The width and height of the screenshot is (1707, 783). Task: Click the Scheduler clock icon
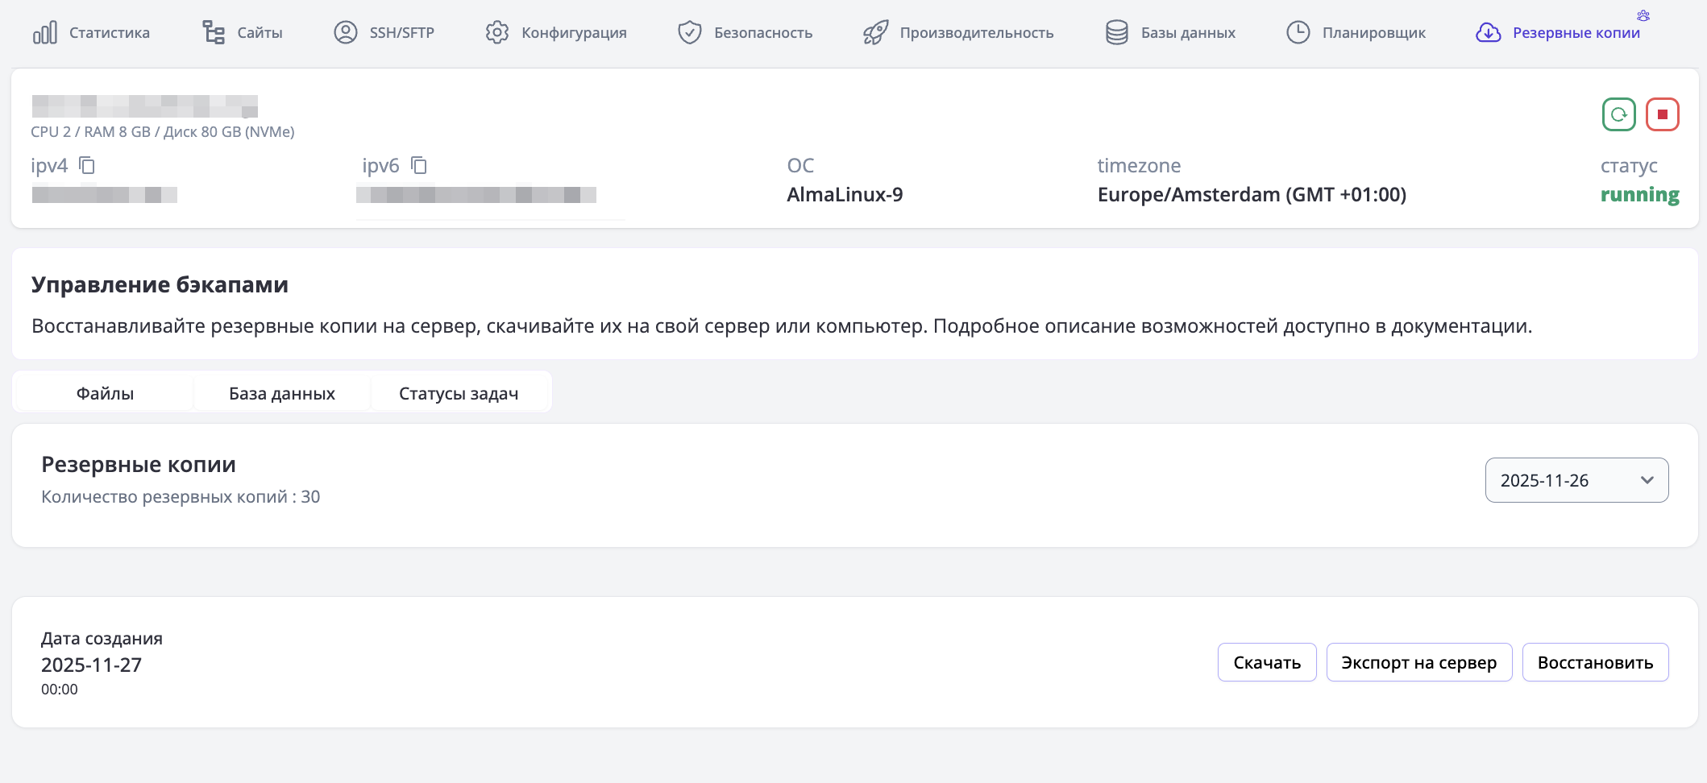tap(1298, 33)
